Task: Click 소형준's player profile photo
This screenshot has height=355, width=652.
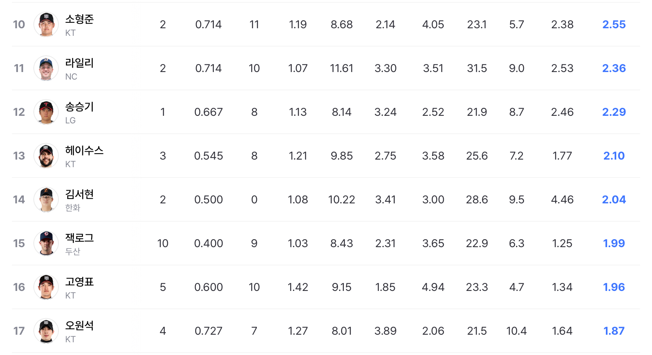Action: [46, 24]
